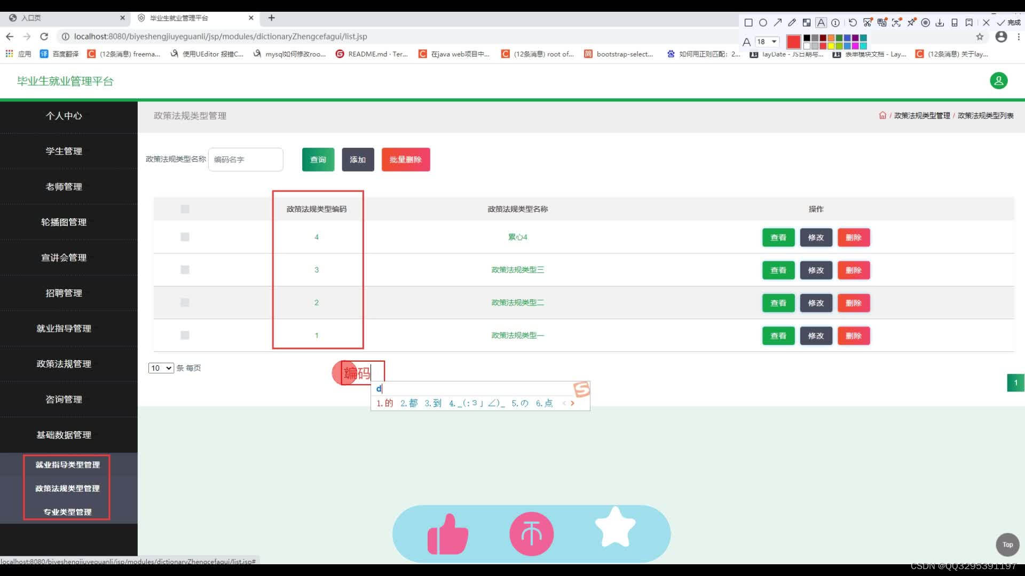
Task: Open 学生管理 in sidebar
Action: pyautogui.click(x=64, y=151)
